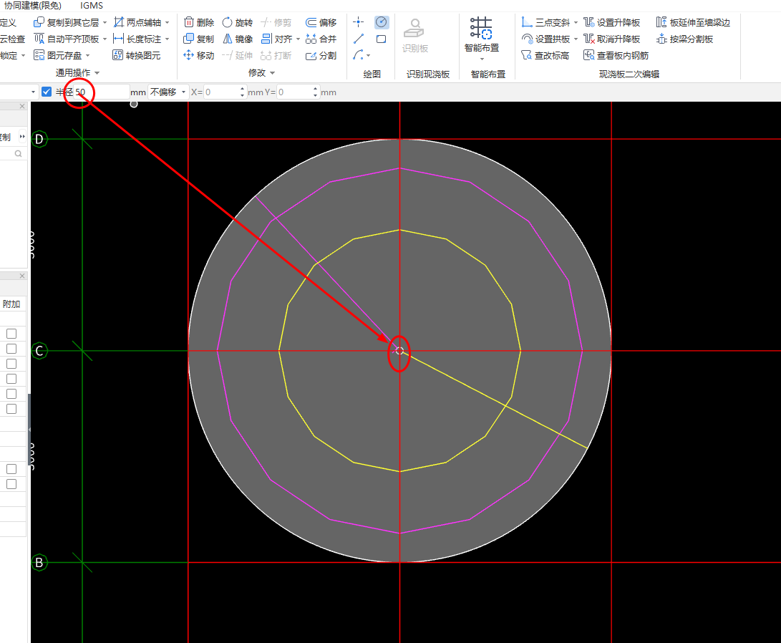Click the 转换图元 tool
Image resolution: width=781 pixels, height=643 pixels.
coord(137,55)
